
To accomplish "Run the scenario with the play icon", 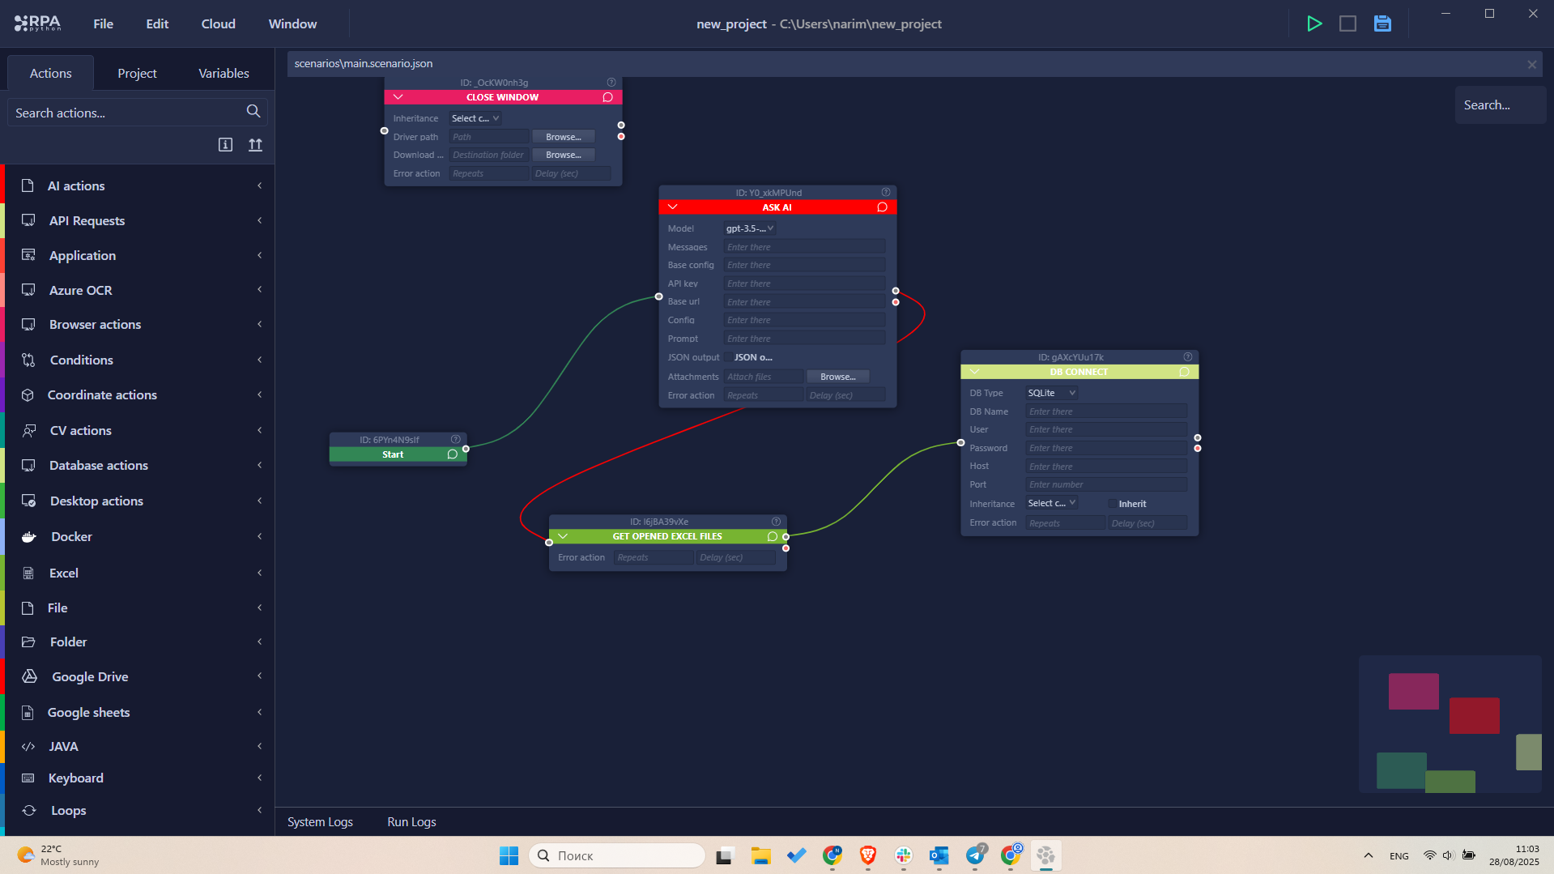I will click(x=1314, y=23).
